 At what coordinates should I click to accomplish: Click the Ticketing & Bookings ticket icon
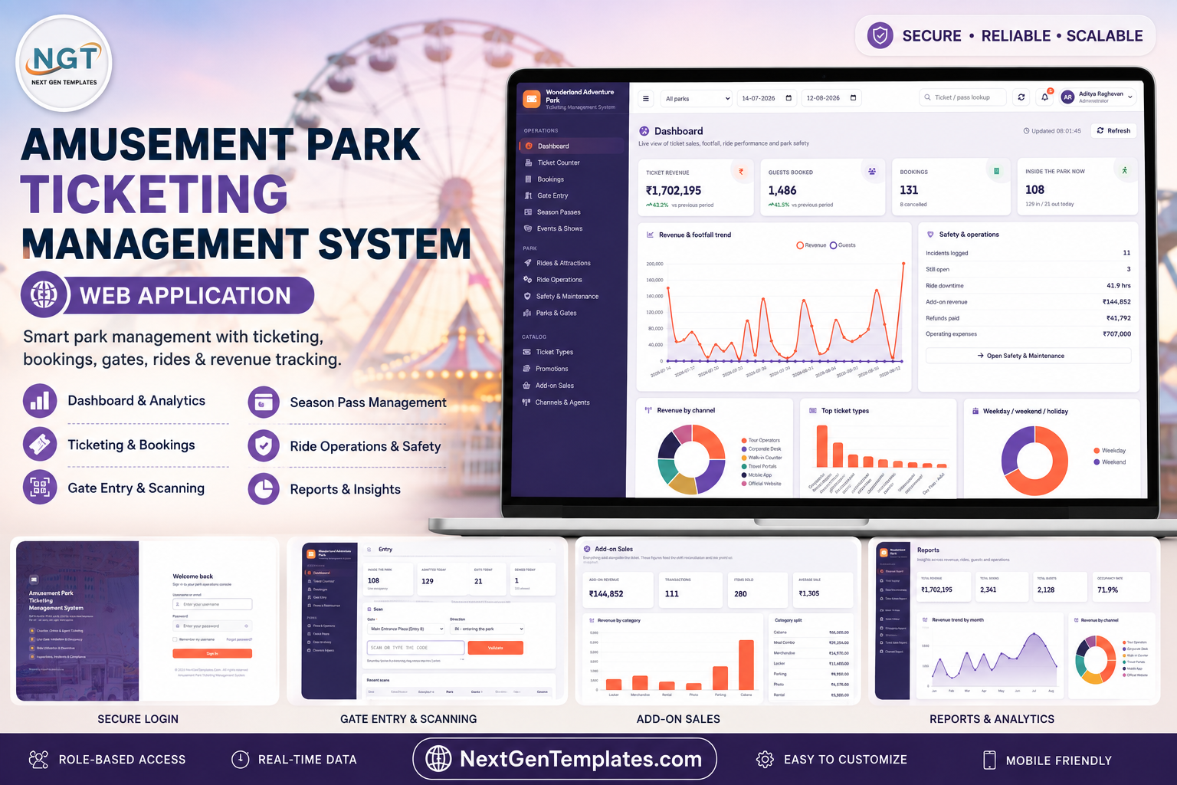coord(40,445)
